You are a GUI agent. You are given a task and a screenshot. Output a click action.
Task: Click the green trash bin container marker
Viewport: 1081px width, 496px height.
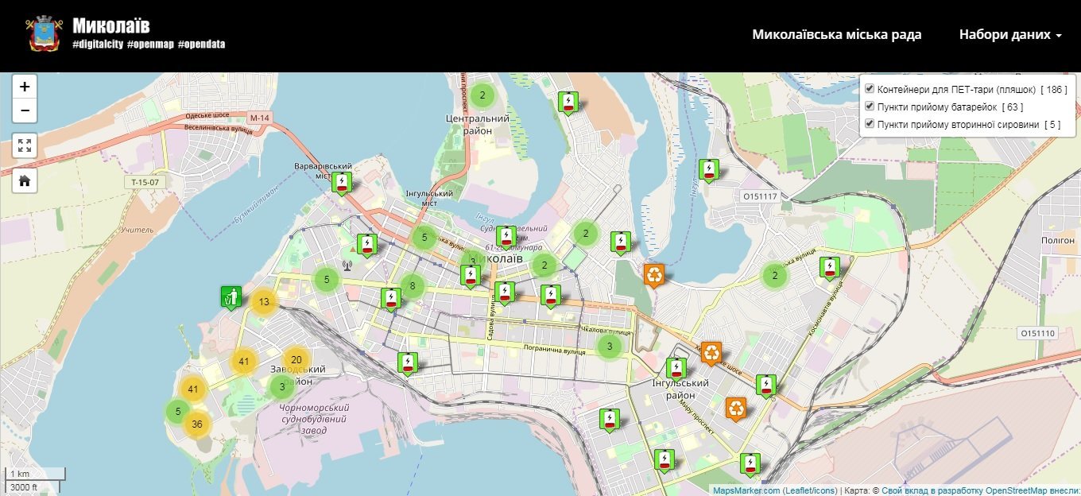click(x=231, y=297)
